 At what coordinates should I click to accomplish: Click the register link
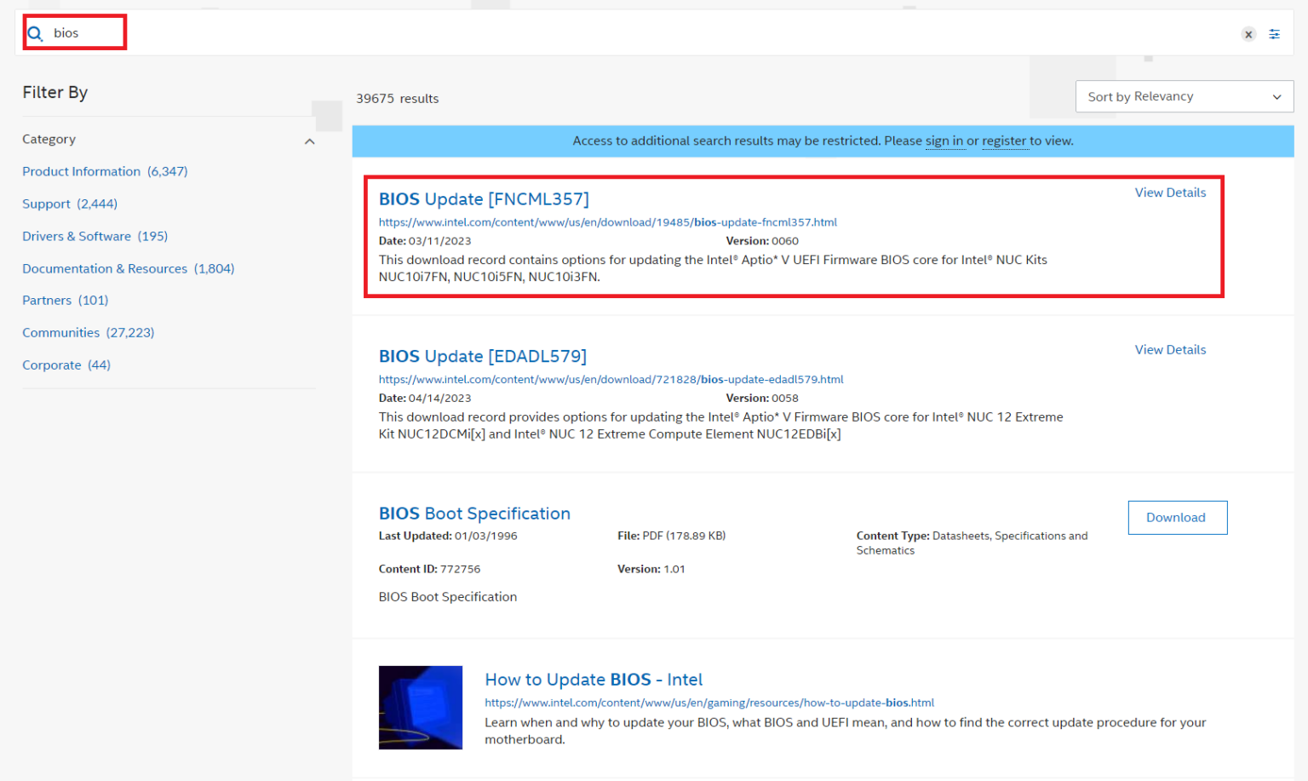pyautogui.click(x=1005, y=141)
